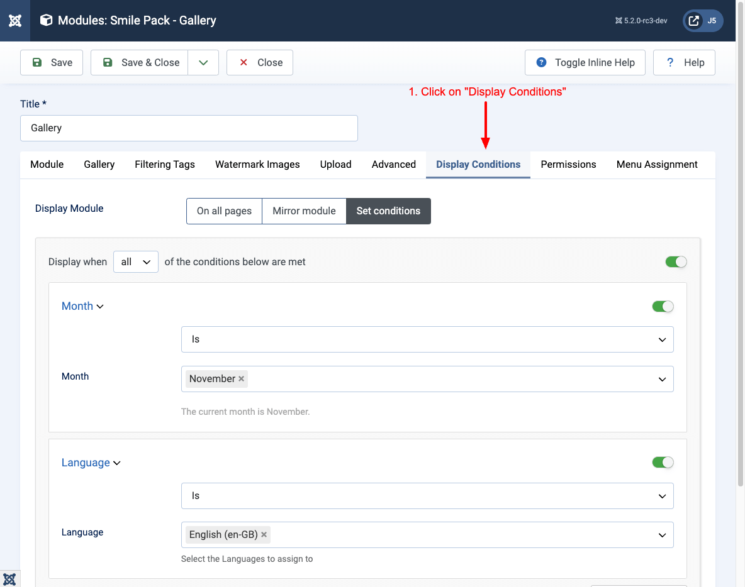Screen dimensions: 745x587
Task: Open the Month 'Is' operator dropdown
Action: pyautogui.click(x=427, y=339)
